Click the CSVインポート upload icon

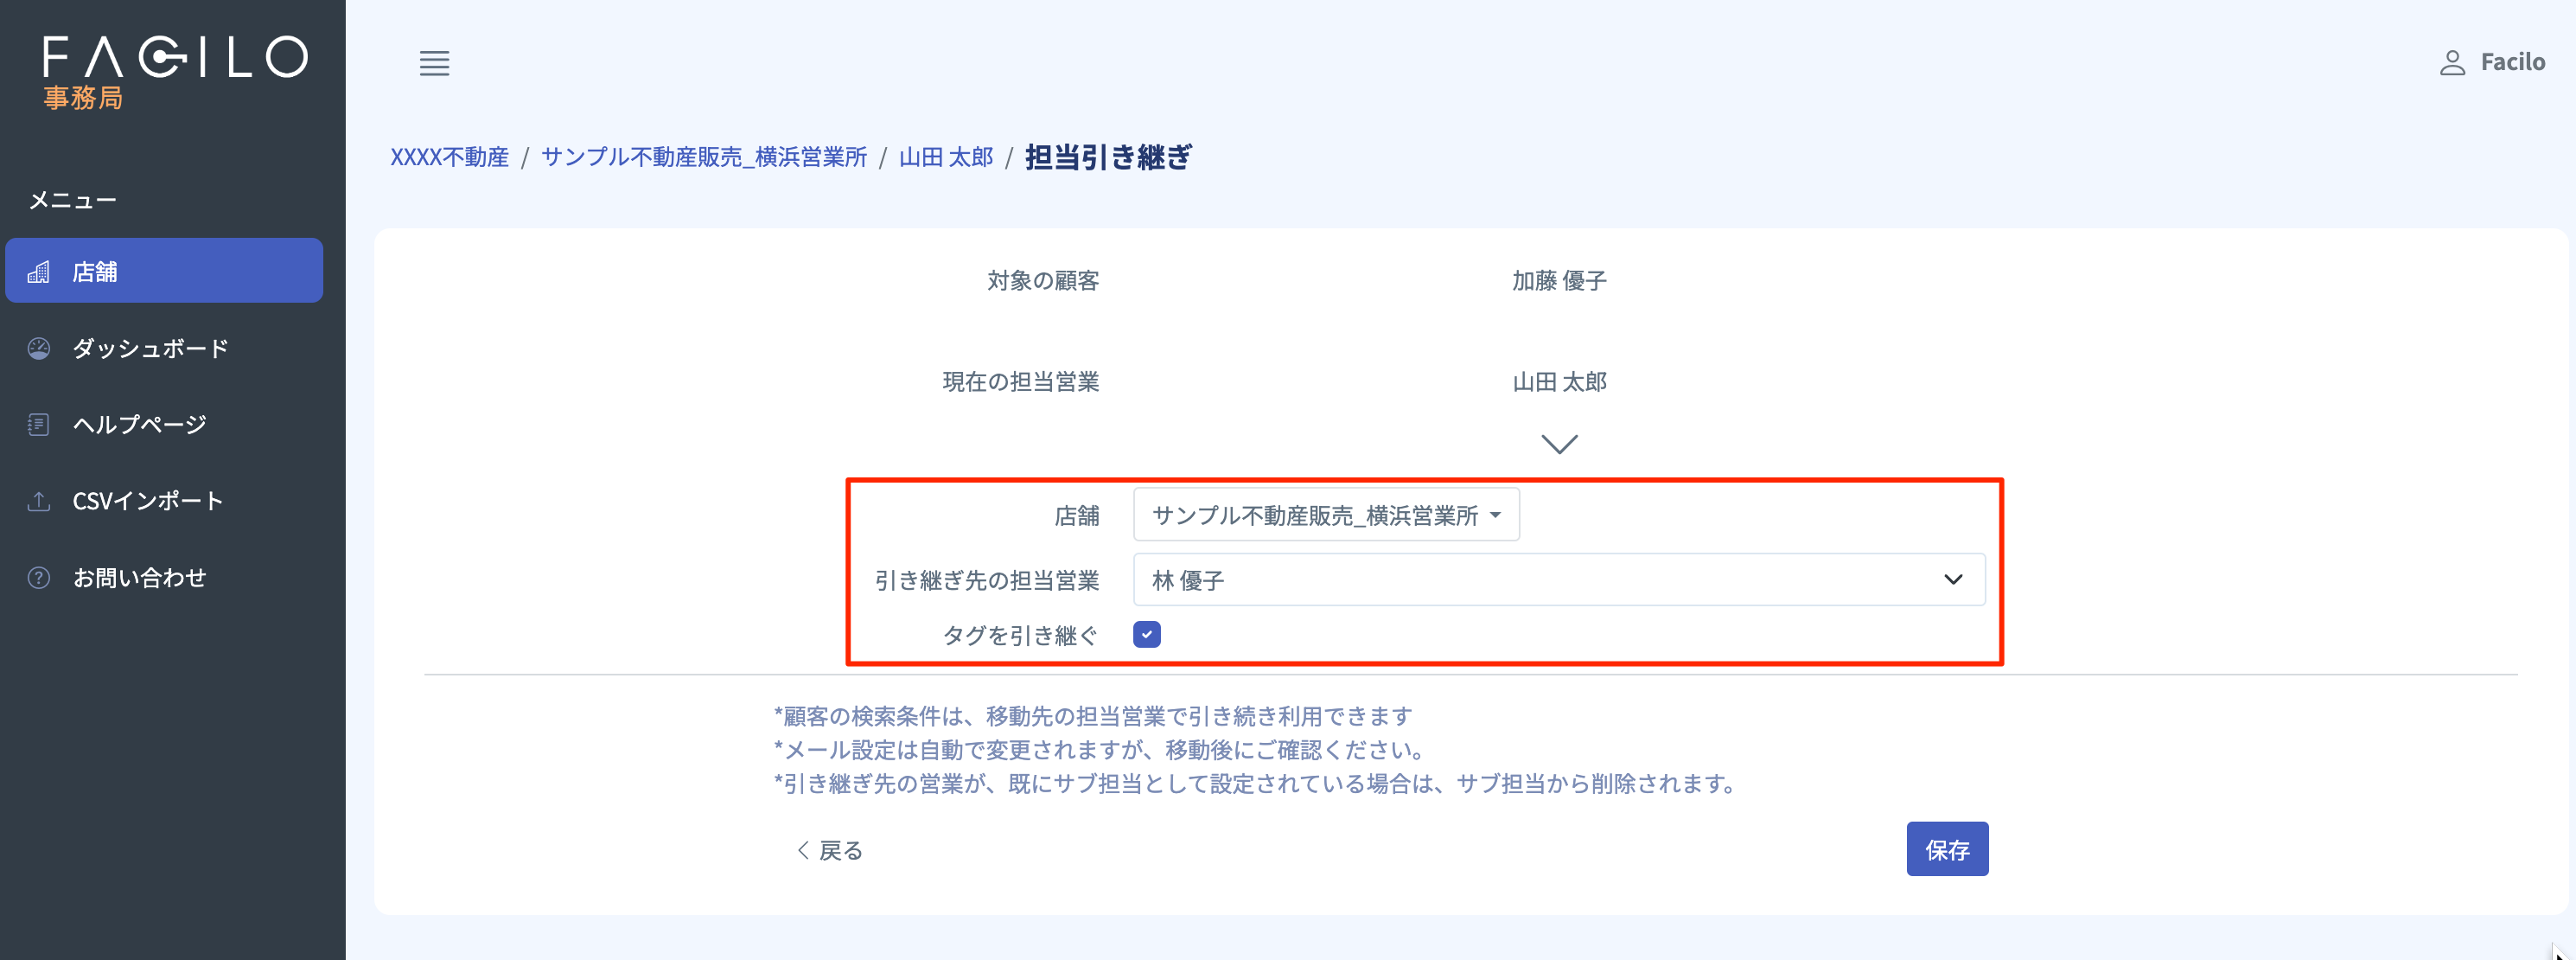[x=38, y=501]
